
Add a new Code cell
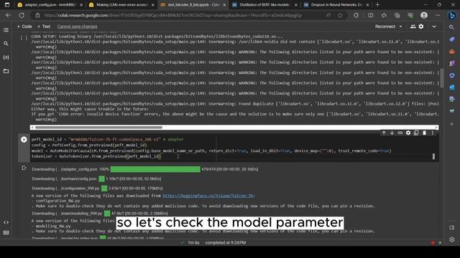pyautogui.click(x=24, y=27)
